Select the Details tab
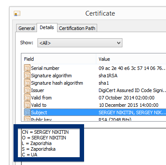The height and width of the screenshot is (165, 166). 47,27
